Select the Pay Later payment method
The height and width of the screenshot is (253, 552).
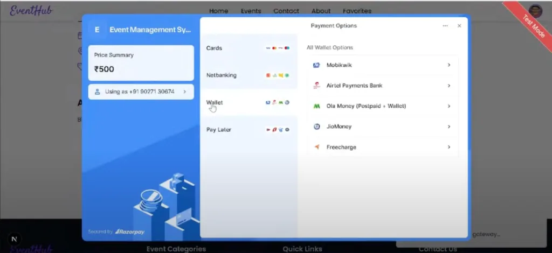pos(249,130)
